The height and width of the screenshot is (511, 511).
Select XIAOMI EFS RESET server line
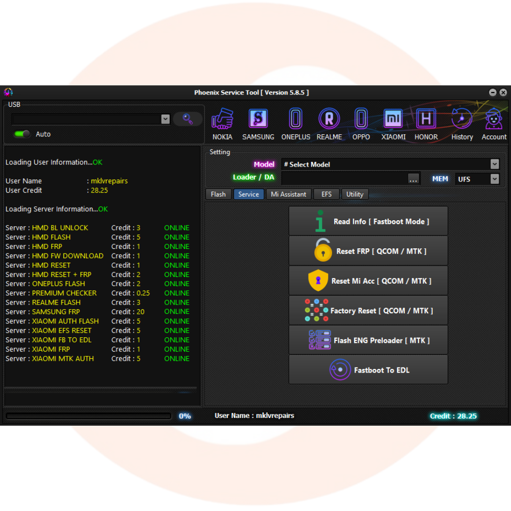(x=98, y=331)
